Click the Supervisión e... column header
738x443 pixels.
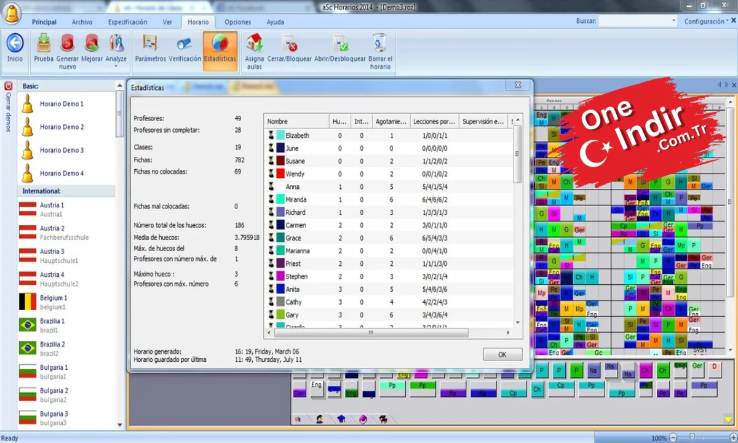483,121
